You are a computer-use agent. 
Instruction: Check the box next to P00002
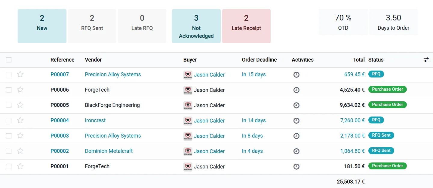pyautogui.click(x=9, y=151)
